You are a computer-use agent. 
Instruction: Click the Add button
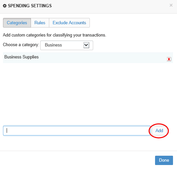[159, 131]
